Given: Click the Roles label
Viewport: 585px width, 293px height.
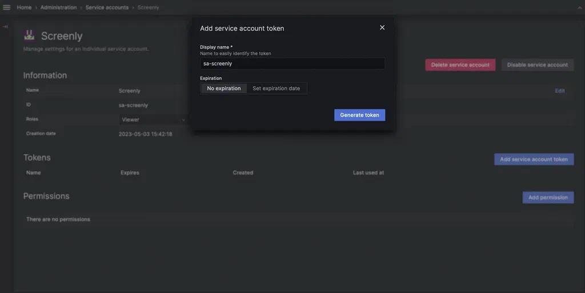Looking at the screenshot, I should (32, 119).
